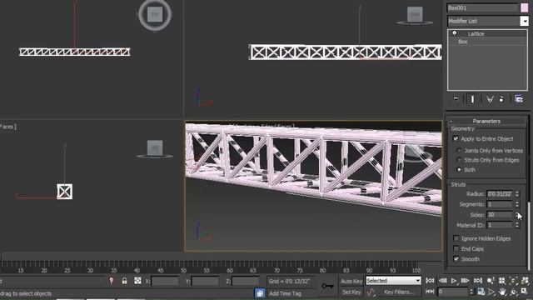
Task: Click Next Frame button
Action: [x=465, y=281]
